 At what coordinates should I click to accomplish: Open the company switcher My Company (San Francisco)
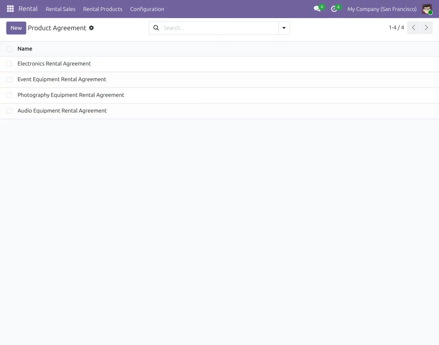point(382,9)
